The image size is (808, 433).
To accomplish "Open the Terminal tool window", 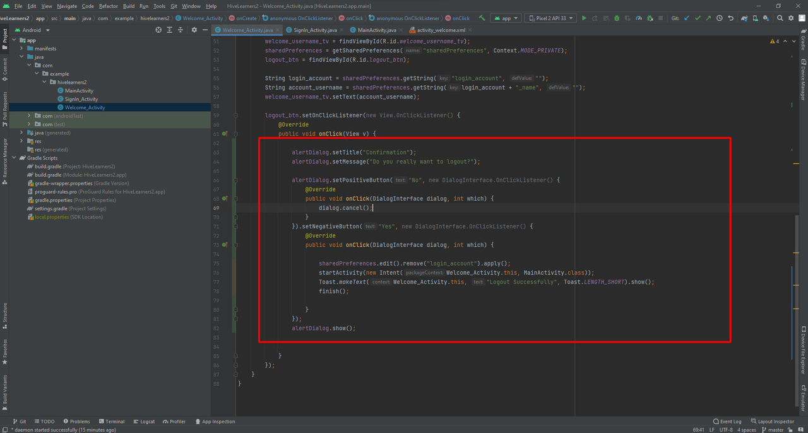I will (x=111, y=422).
